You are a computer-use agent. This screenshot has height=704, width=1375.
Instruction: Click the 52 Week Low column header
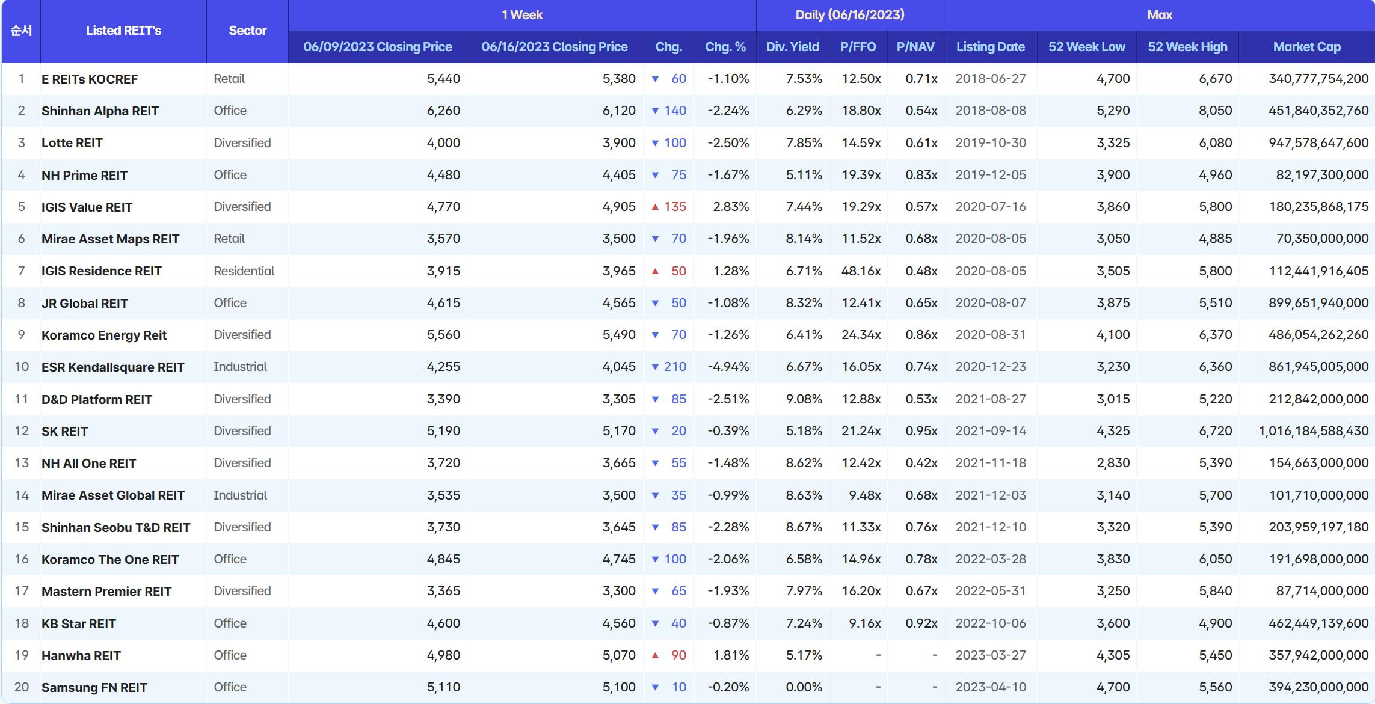tap(1087, 47)
